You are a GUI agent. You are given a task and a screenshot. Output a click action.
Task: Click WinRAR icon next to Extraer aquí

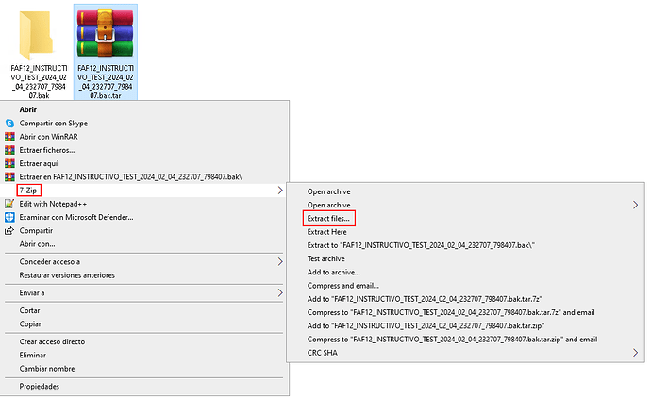[x=9, y=163]
